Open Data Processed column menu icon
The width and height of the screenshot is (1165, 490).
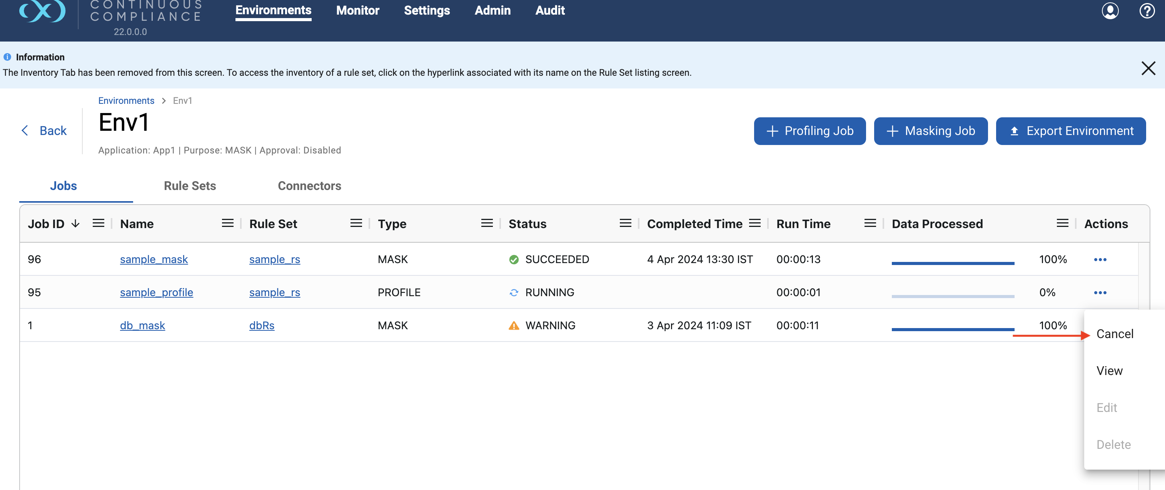pyautogui.click(x=1062, y=223)
